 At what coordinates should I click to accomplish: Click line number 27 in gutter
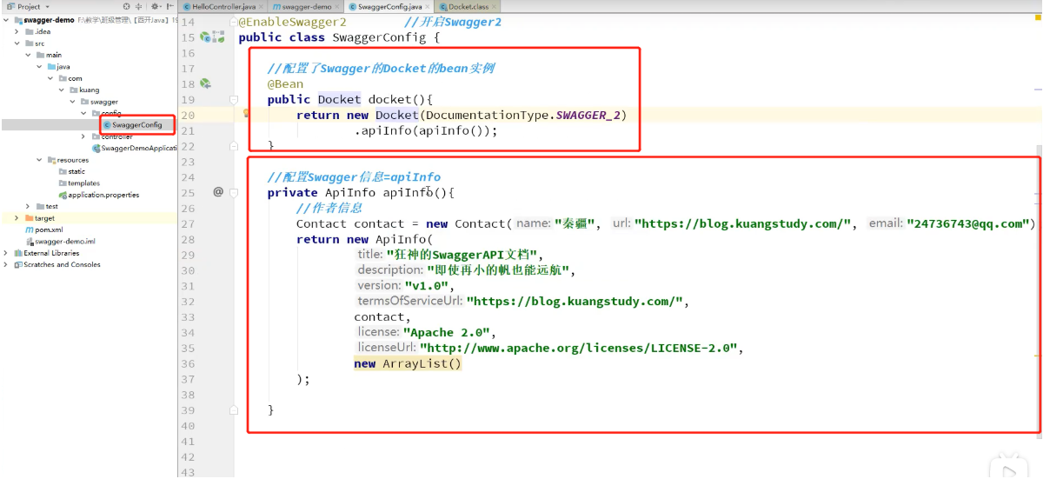[x=188, y=223]
